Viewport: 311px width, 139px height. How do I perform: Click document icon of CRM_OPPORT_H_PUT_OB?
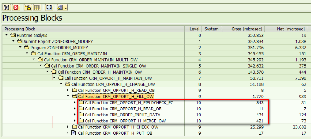pyautogui.click(x=74, y=133)
